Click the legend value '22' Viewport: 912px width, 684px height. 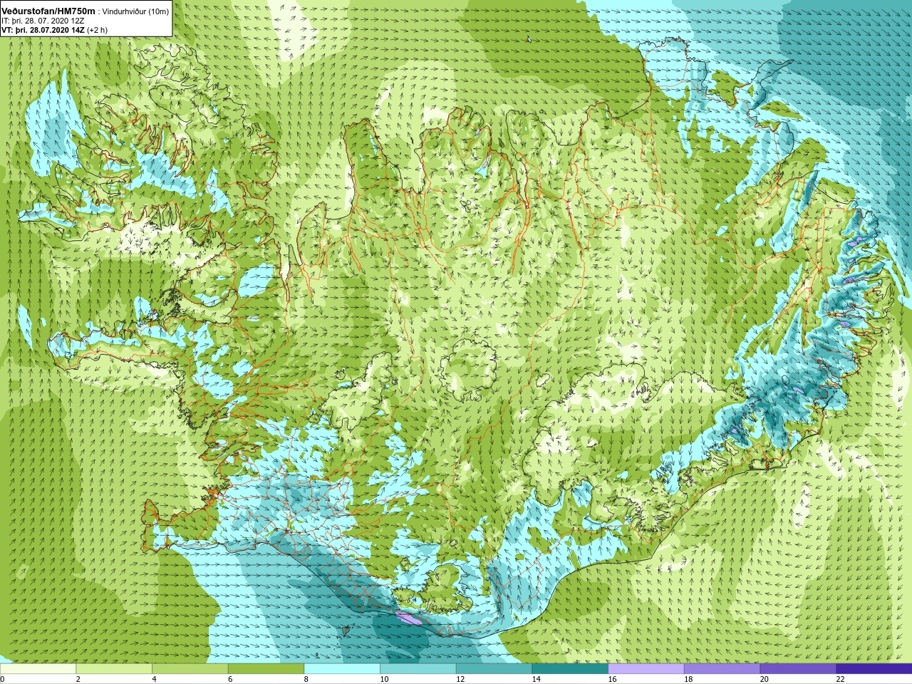click(840, 679)
